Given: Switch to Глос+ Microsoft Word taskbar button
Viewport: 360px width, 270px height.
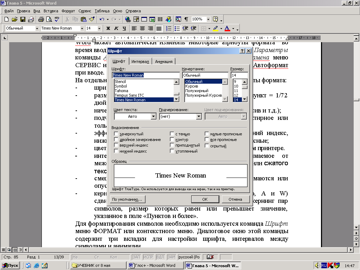Looking at the screenshot, I should (x=155, y=265).
